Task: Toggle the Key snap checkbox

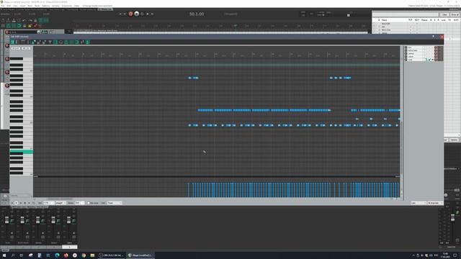Action: (x=89, y=203)
